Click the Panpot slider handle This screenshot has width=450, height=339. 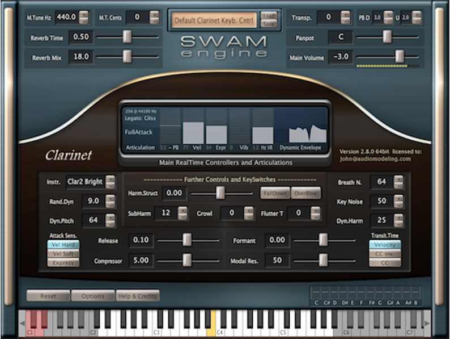tap(387, 37)
